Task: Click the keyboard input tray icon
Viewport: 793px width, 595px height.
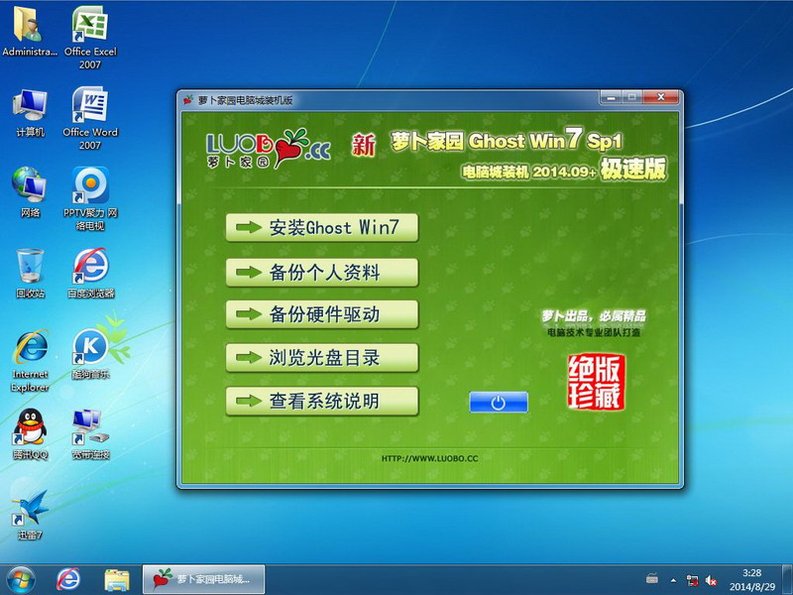Action: 652,579
